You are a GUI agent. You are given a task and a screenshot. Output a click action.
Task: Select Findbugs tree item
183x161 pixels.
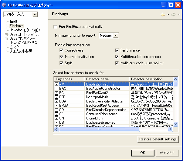click(x=17, y=26)
